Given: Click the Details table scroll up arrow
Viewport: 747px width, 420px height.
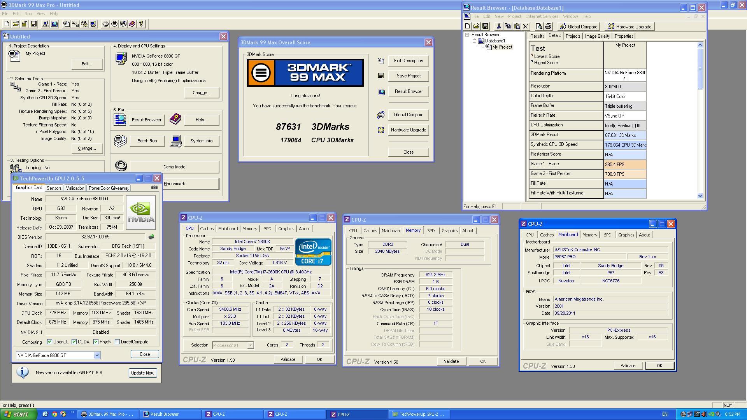Looking at the screenshot, I should coord(700,45).
